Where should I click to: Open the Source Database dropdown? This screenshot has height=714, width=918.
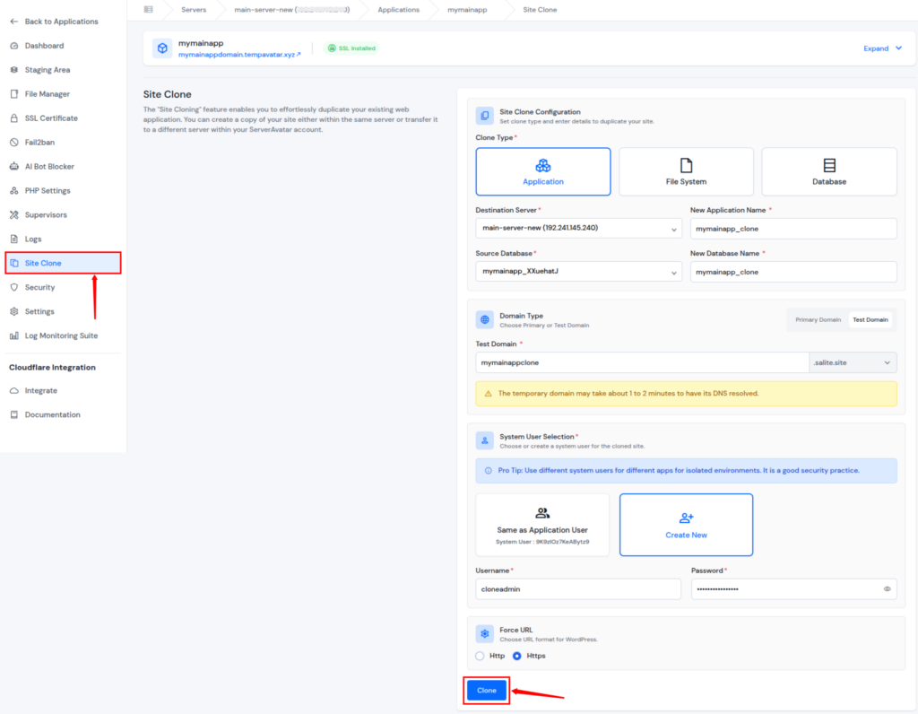pyautogui.click(x=578, y=272)
